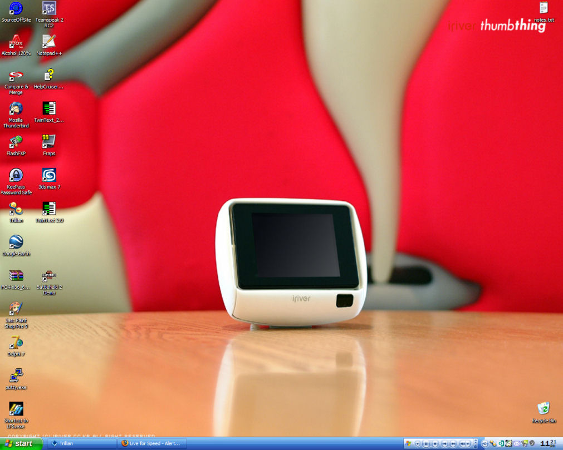Image resolution: width=563 pixels, height=450 pixels.
Task: Select the FC4-x86_6... archive icon
Action: tap(16, 279)
